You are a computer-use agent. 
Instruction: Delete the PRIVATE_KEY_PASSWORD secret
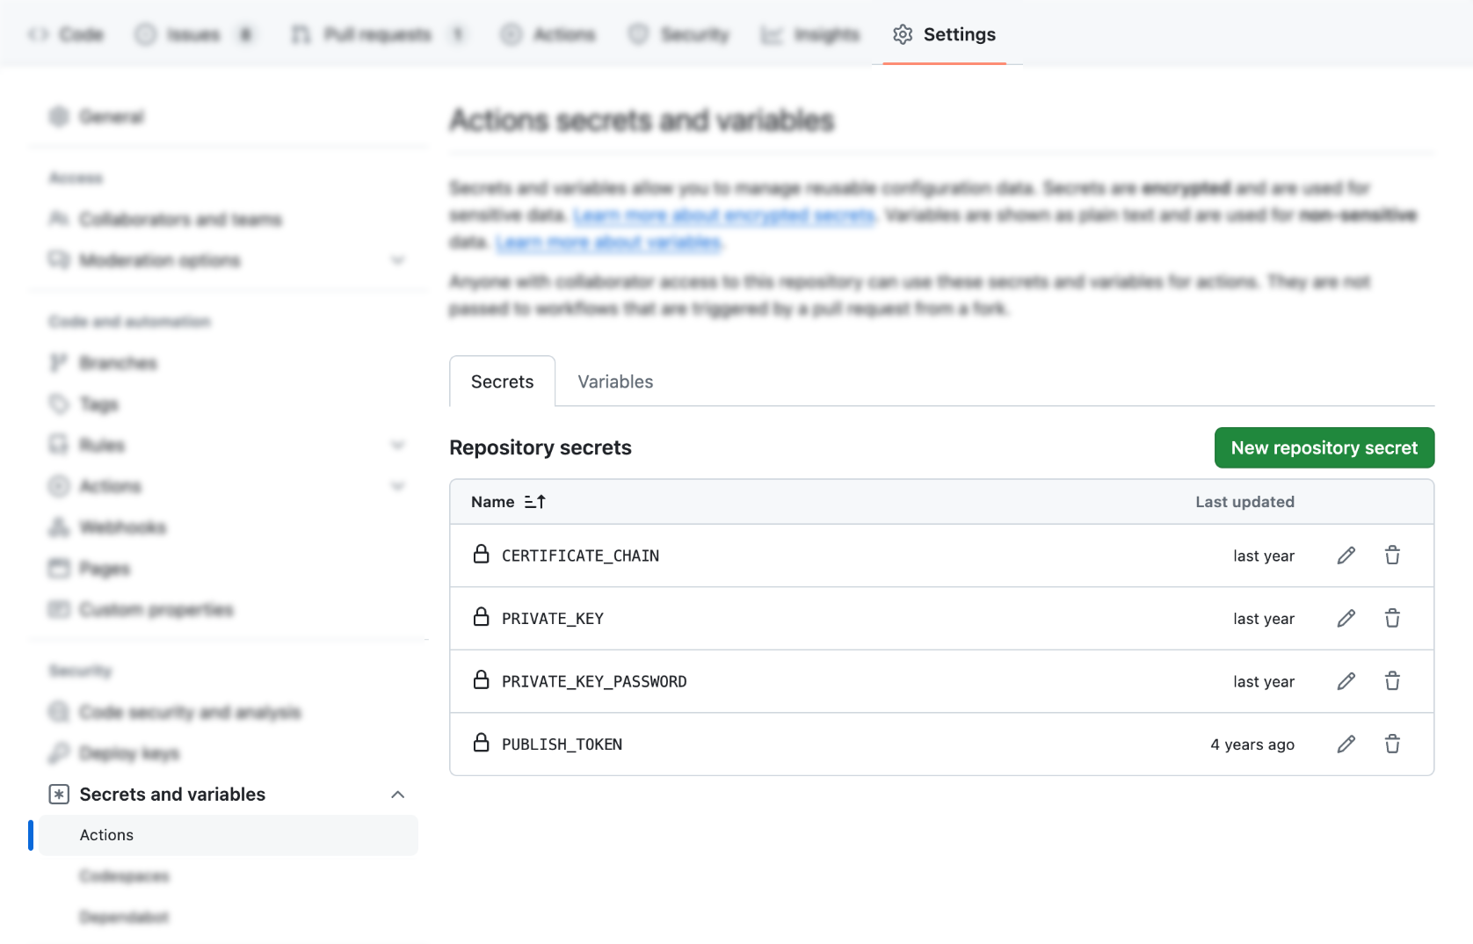1392,681
